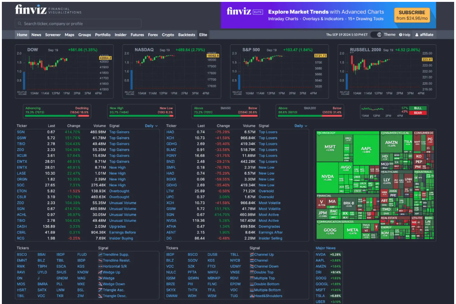
Task: Click the SGN ticker in the gainers table
Action: tap(21, 132)
